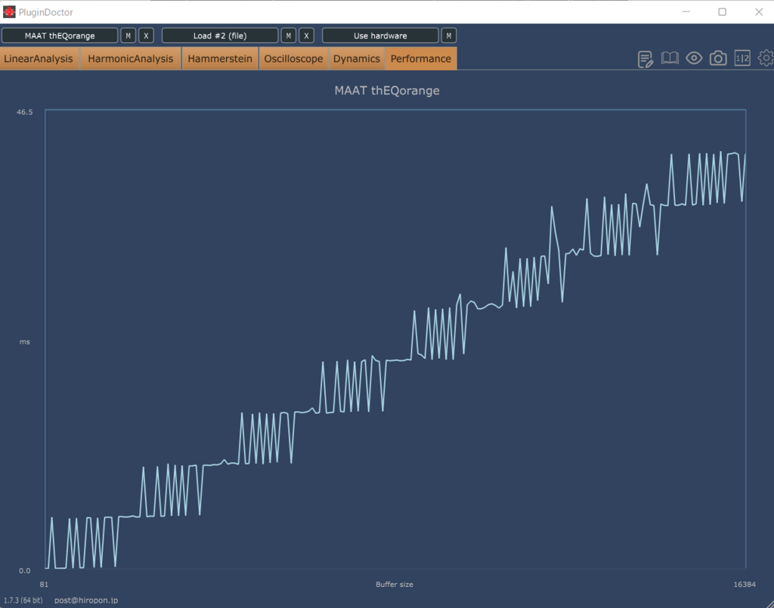The height and width of the screenshot is (608, 774).
Task: Click the Buffer size axis label
Action: click(395, 585)
